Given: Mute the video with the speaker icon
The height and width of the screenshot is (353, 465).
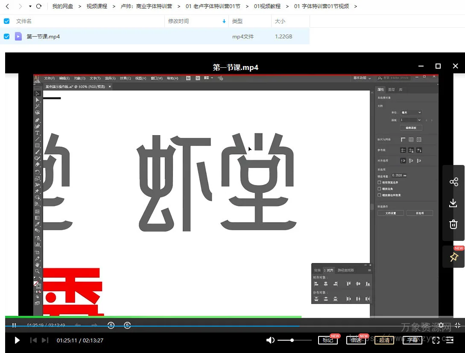Looking at the screenshot, I should [x=270, y=340].
